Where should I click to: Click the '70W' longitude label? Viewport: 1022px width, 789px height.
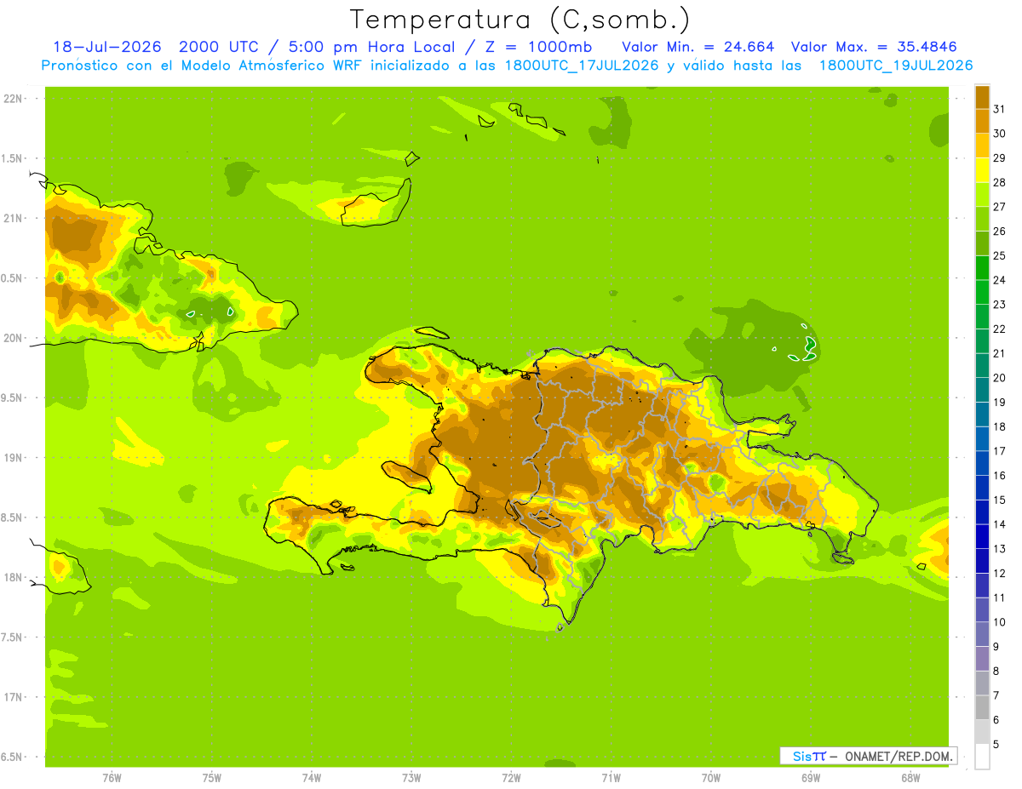tap(711, 778)
